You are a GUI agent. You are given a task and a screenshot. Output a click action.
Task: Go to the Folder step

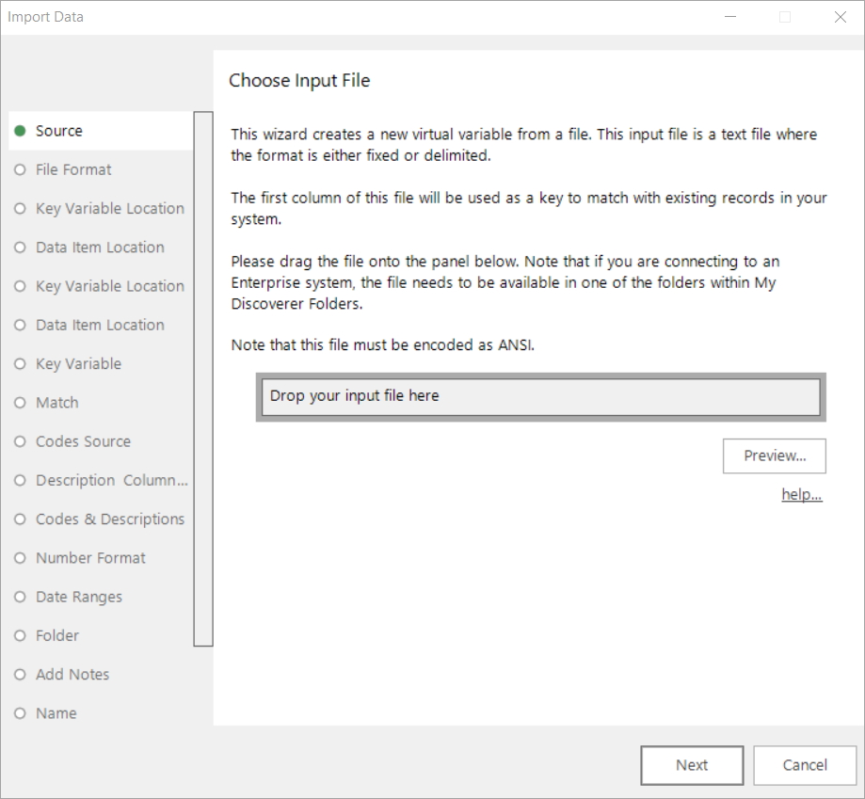[x=101, y=635]
